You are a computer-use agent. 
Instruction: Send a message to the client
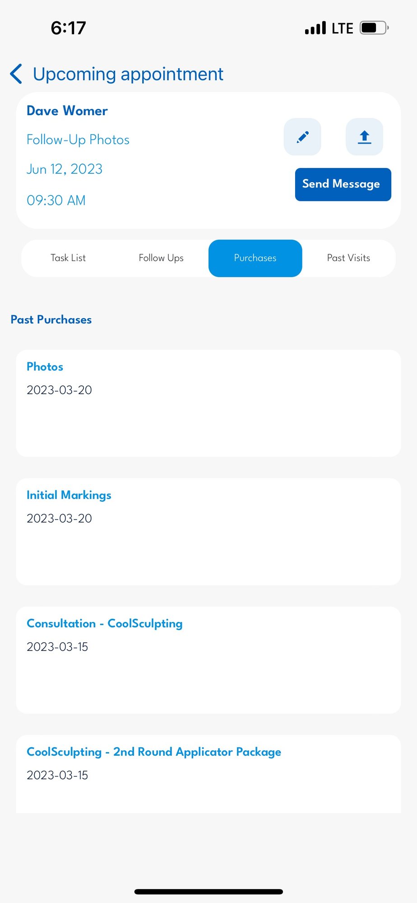point(343,184)
